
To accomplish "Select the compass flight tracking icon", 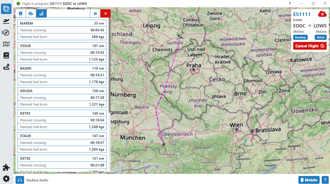I will tap(6, 33).
